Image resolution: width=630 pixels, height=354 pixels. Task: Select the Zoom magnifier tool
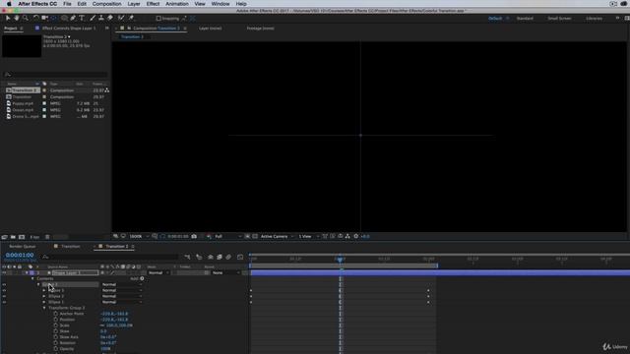(26, 18)
